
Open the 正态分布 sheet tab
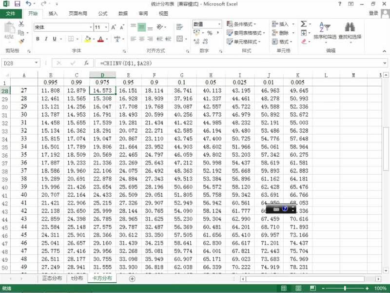pyautogui.click(x=52, y=278)
